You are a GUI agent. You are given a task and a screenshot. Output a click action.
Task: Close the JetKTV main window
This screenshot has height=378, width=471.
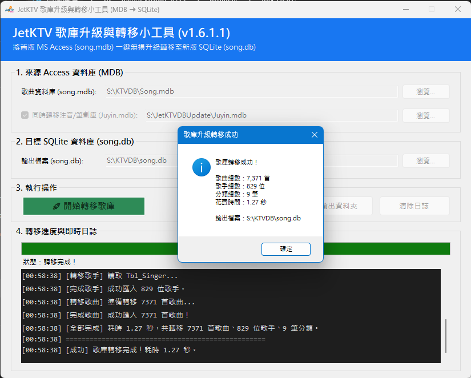click(x=458, y=9)
